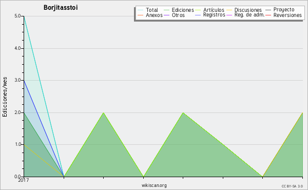308x190 pixels.
Task: Click the green Ediciones line swatch
Action: tap(166, 10)
